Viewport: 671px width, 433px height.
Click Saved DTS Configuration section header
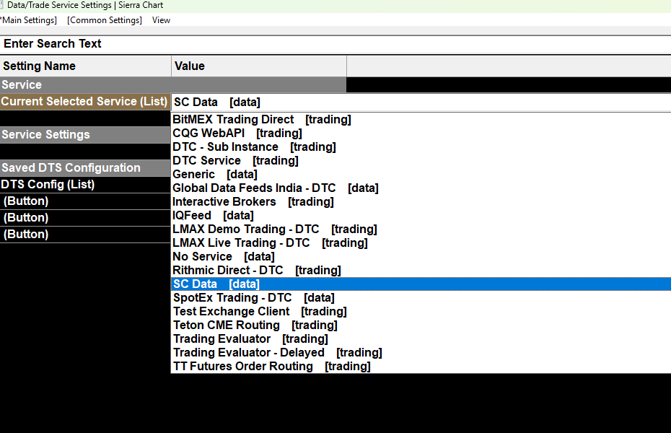[x=85, y=167]
